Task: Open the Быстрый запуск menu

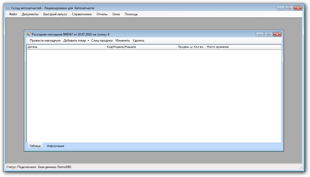Action: (x=55, y=14)
